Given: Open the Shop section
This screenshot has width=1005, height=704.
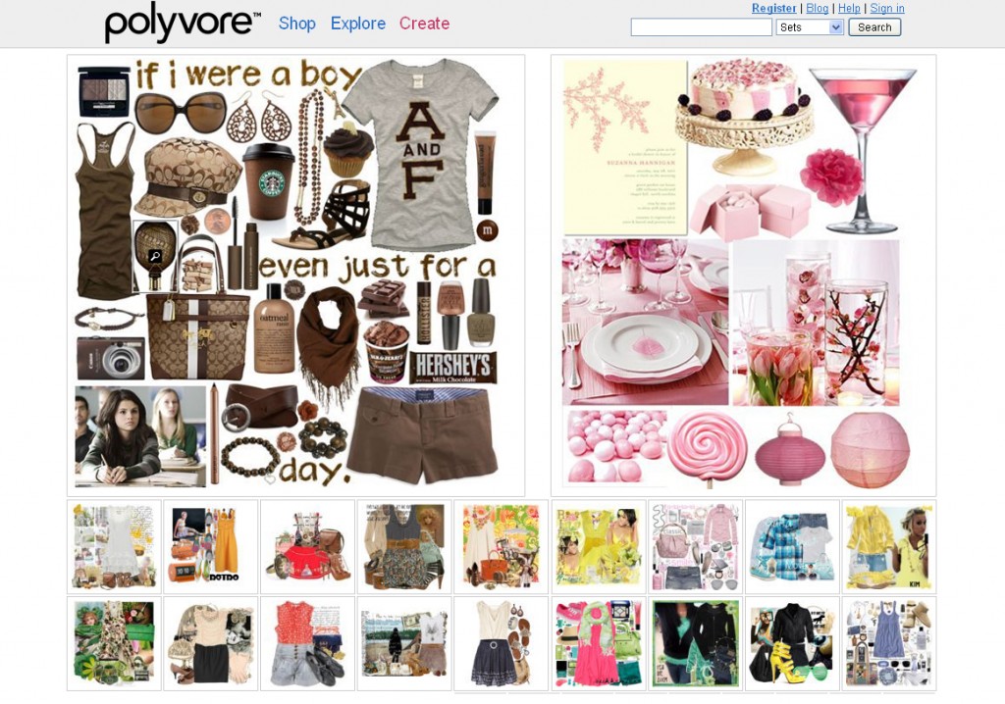Looking at the screenshot, I should (296, 24).
